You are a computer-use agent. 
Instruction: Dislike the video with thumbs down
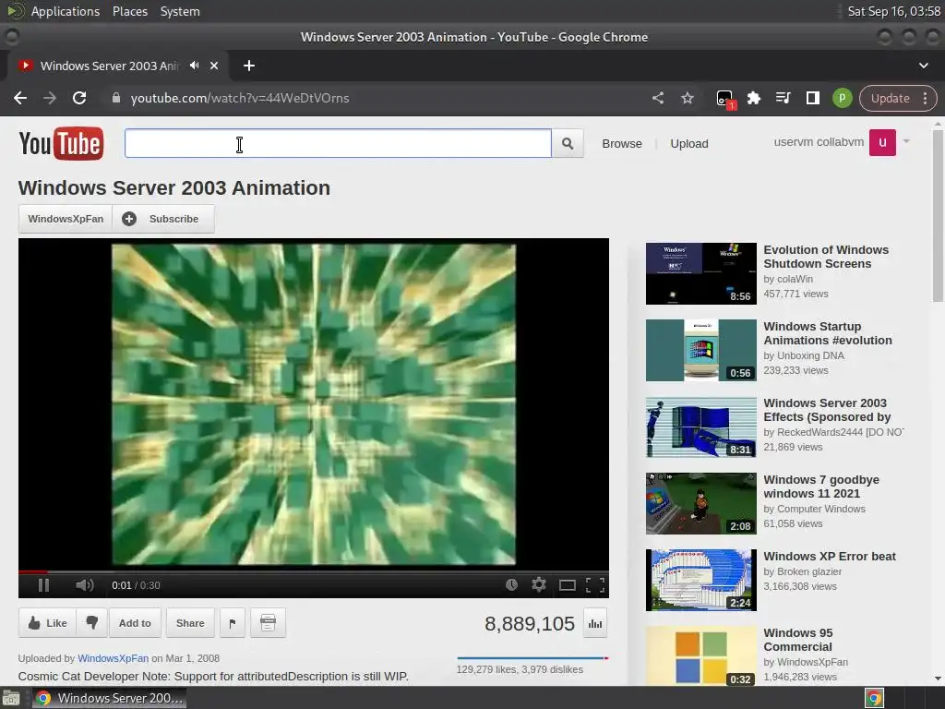coord(91,623)
